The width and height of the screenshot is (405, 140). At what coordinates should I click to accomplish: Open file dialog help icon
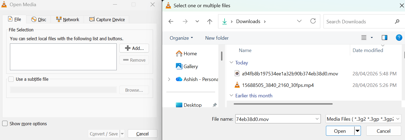[399, 38]
